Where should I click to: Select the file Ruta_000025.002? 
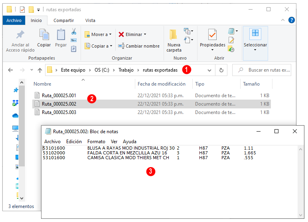pyautogui.click(x=152, y=104)
